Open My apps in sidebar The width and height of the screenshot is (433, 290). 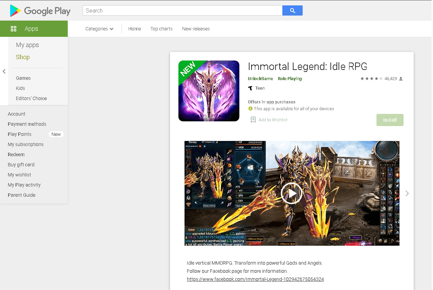coord(27,45)
